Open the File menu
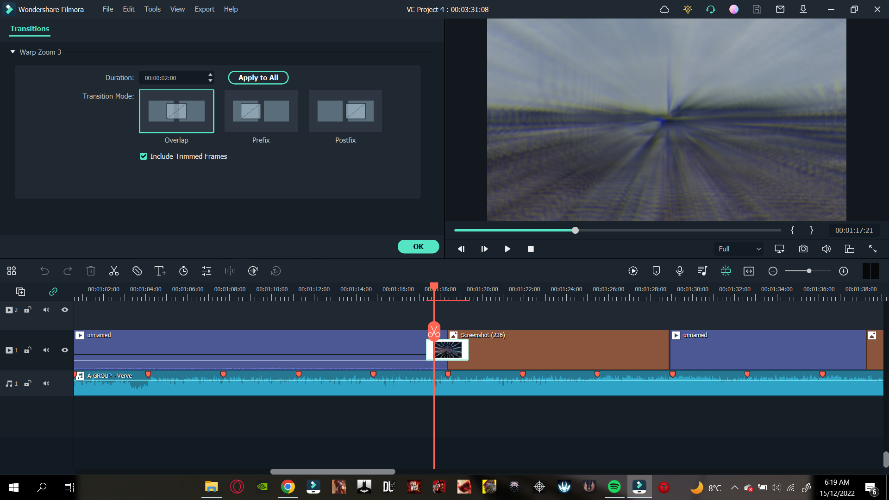Viewport: 889px width, 500px height. pos(107,9)
